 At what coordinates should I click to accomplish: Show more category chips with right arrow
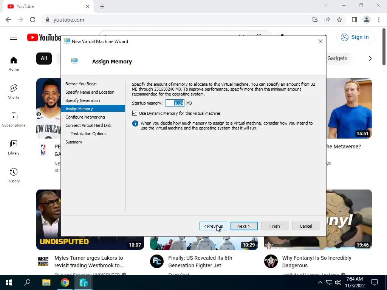pos(370,59)
